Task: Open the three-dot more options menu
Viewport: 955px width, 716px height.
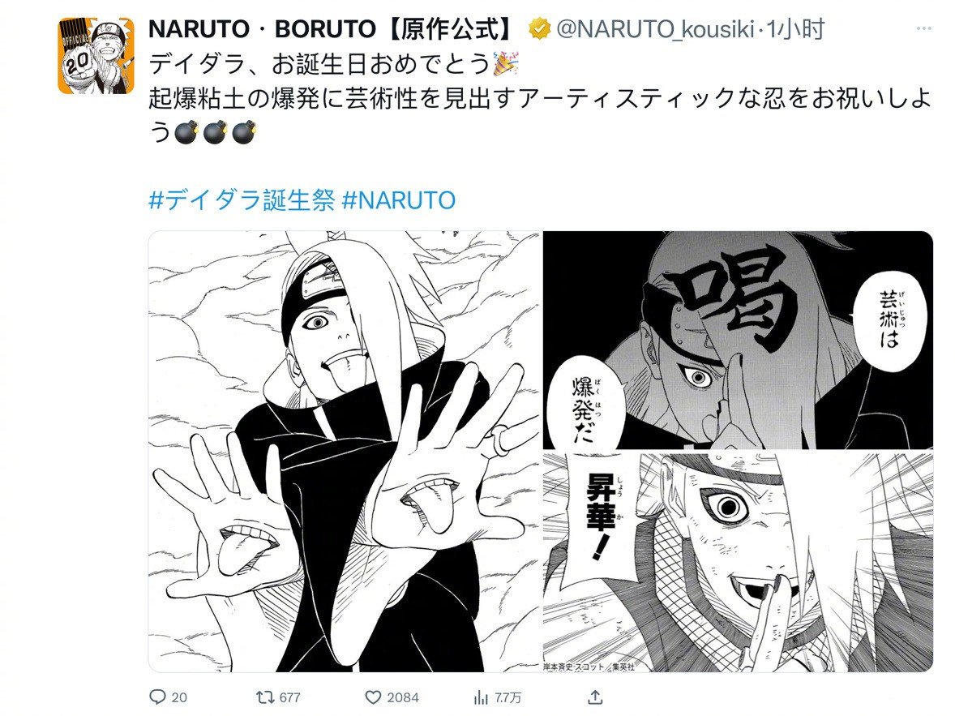Action: [924, 28]
